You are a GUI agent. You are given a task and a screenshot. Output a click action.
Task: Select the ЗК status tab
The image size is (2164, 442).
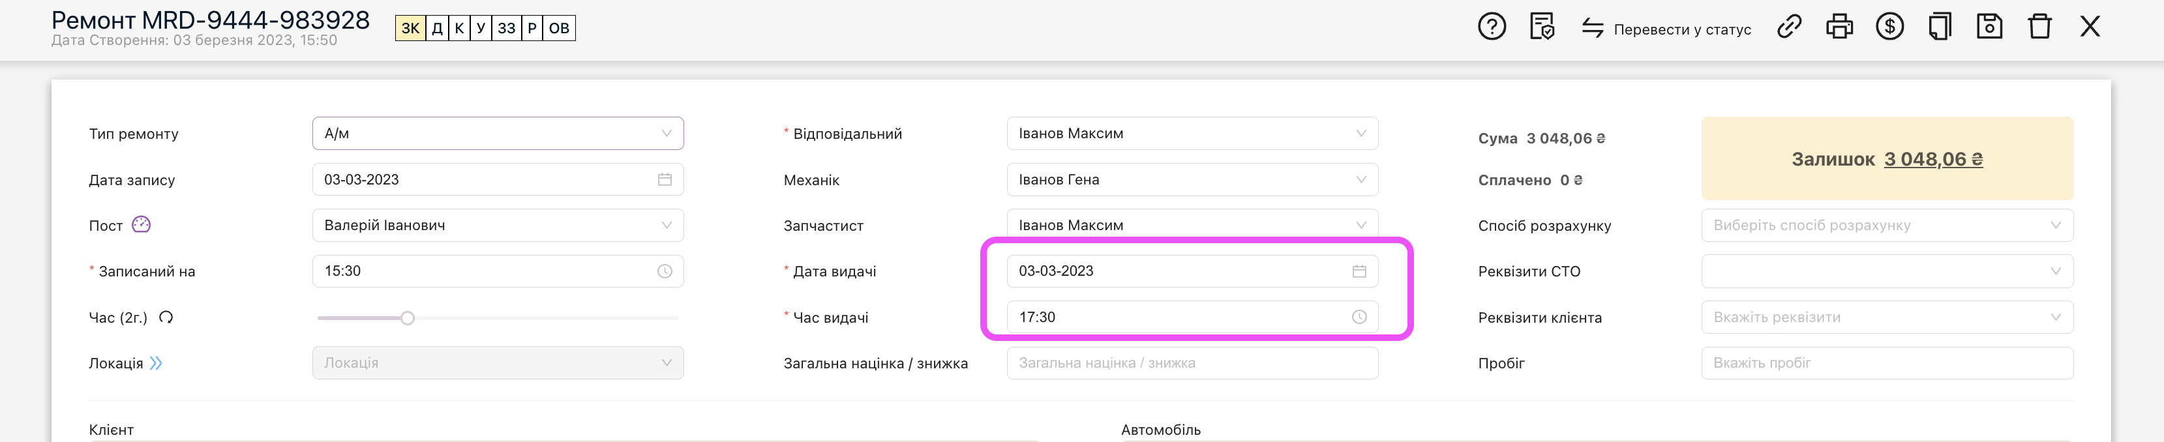coord(410,29)
